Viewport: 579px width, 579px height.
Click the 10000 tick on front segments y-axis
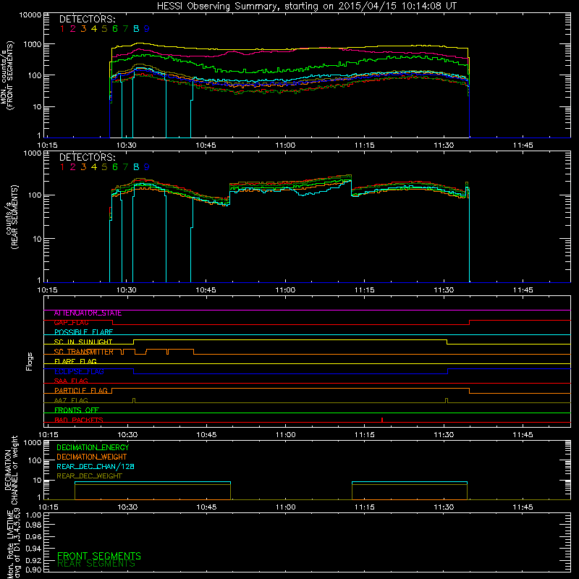coord(30,14)
